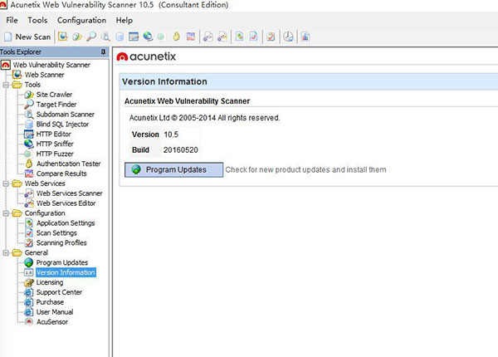Select AcuSensor tree item
The height and width of the screenshot is (357, 498).
pyautogui.click(x=52, y=322)
